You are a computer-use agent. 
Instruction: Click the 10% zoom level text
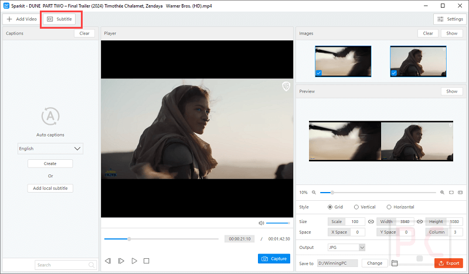click(x=303, y=193)
